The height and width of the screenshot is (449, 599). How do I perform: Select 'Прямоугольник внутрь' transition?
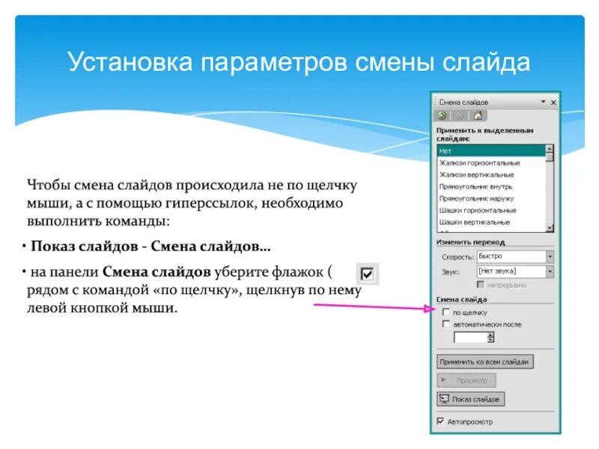pyautogui.click(x=491, y=186)
